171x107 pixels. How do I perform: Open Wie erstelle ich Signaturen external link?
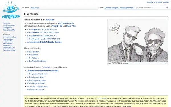point(37,86)
